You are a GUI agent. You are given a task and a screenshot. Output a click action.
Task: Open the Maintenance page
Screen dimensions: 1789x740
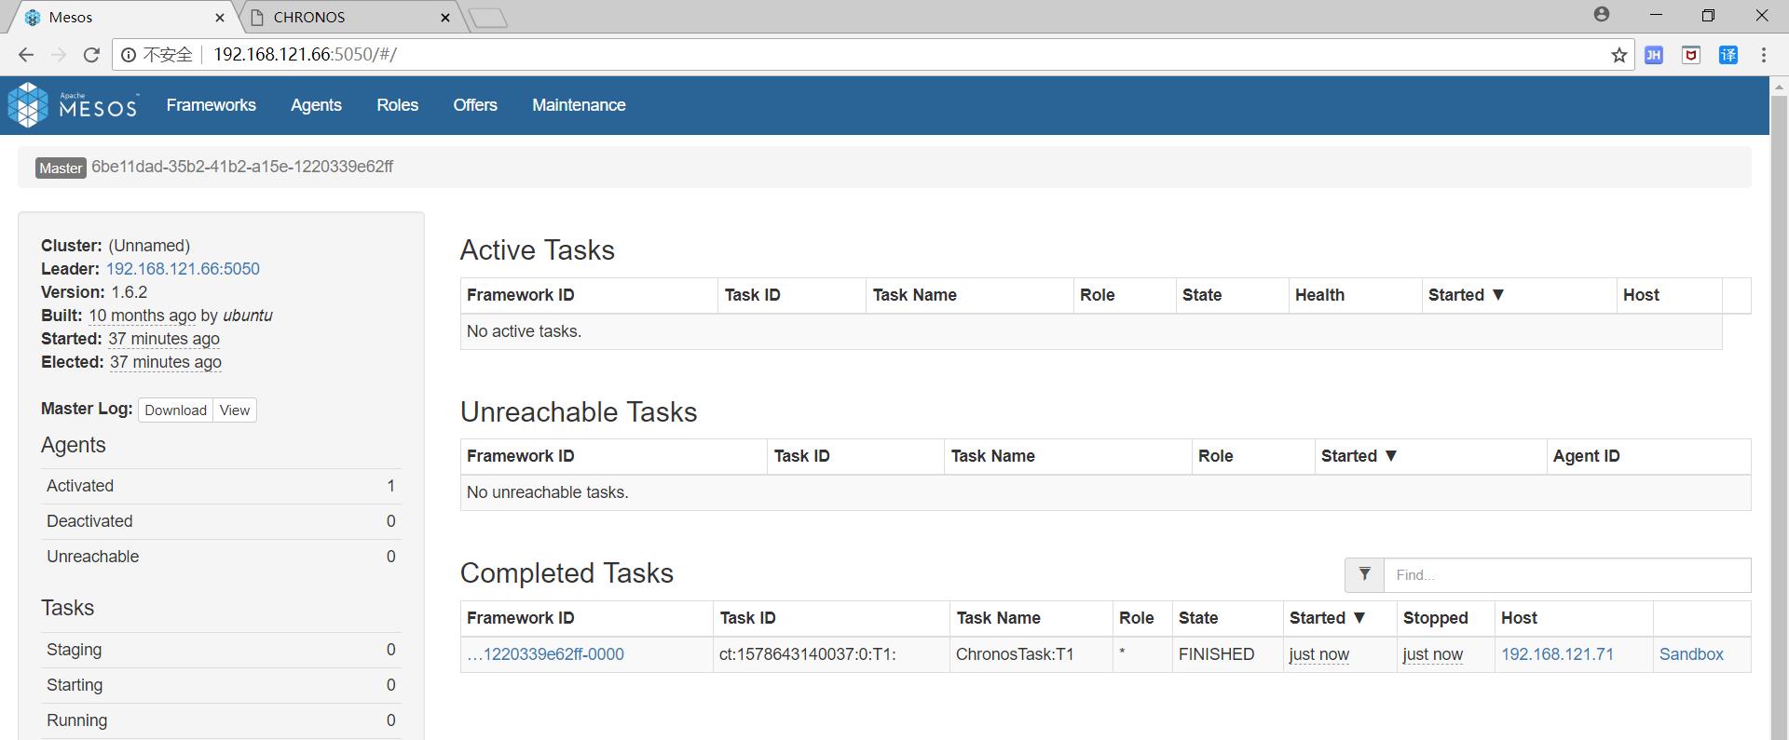pos(579,105)
